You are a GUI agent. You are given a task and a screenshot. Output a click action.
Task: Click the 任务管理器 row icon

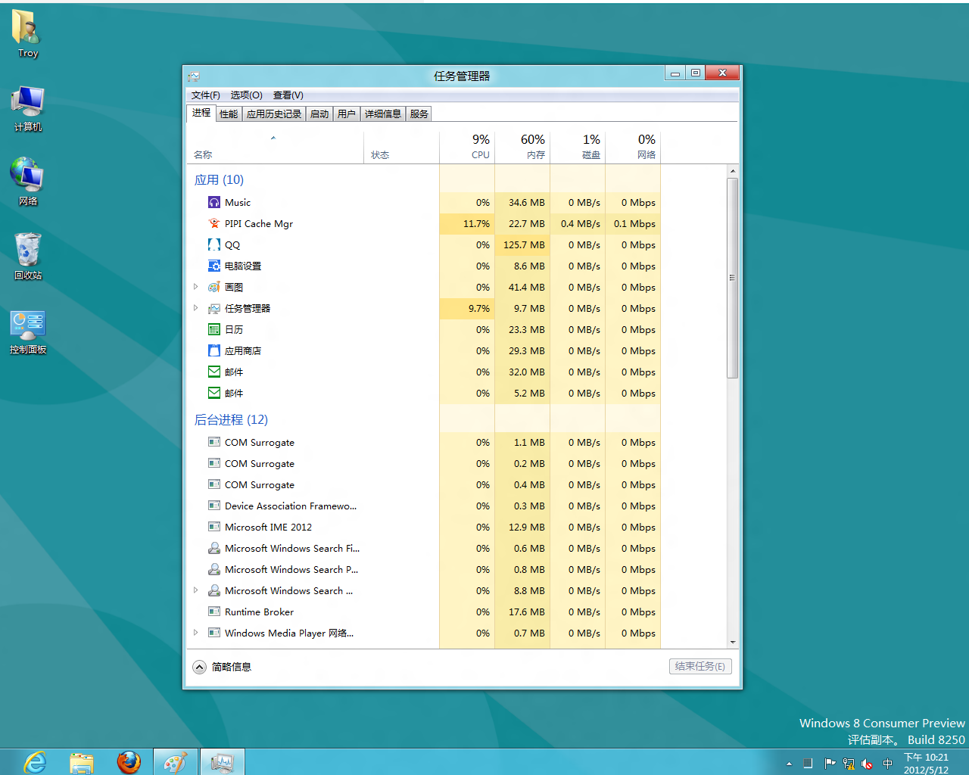point(214,308)
